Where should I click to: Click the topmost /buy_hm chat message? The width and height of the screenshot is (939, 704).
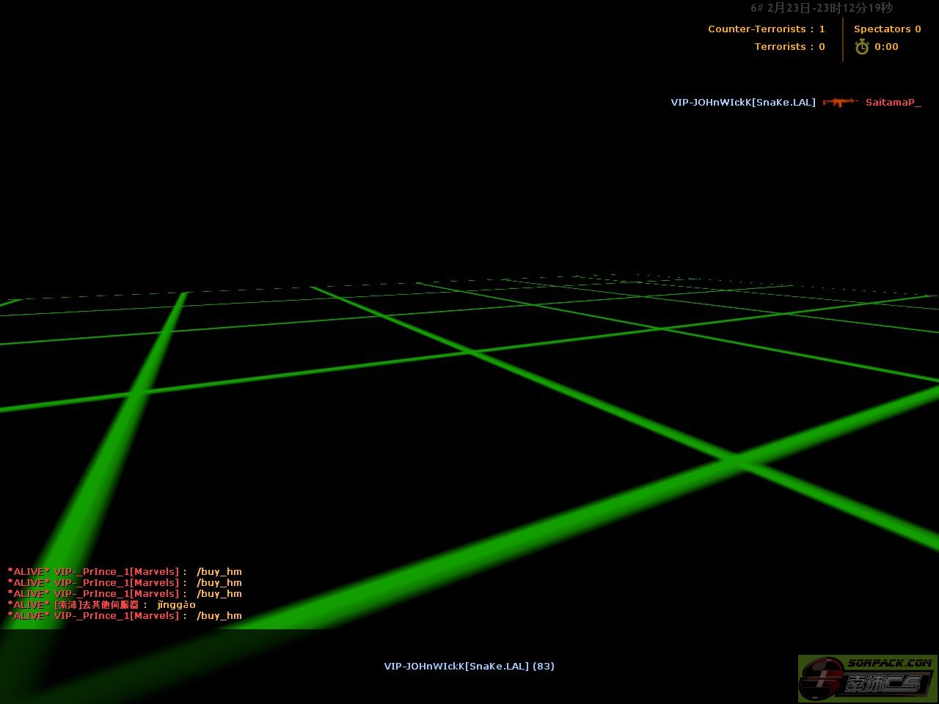pyautogui.click(x=219, y=572)
